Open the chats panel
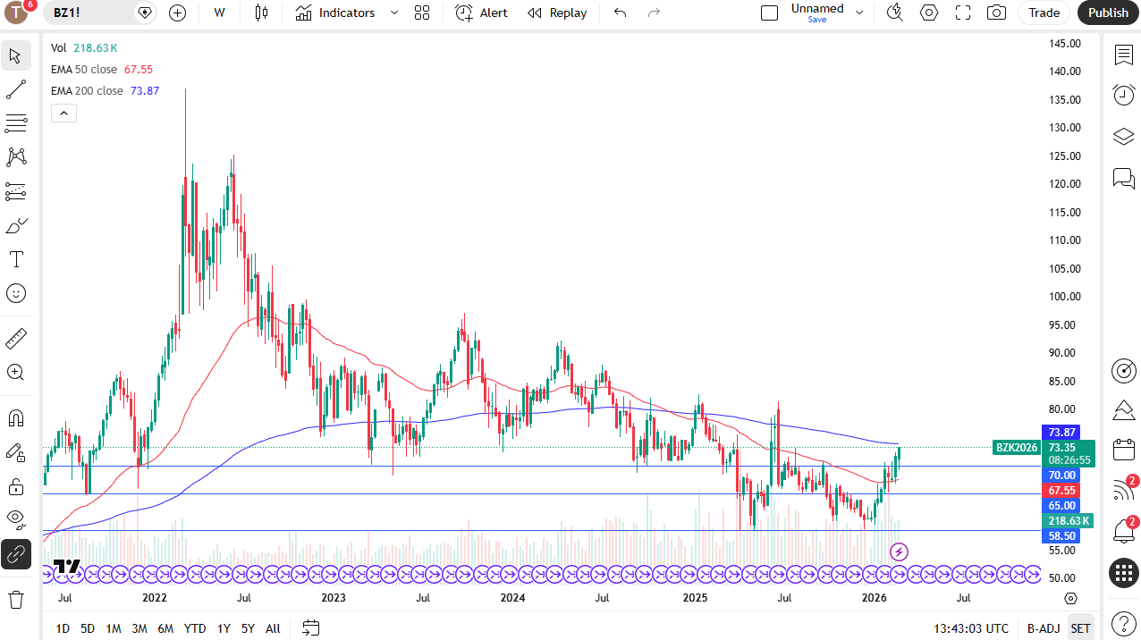 1124,177
